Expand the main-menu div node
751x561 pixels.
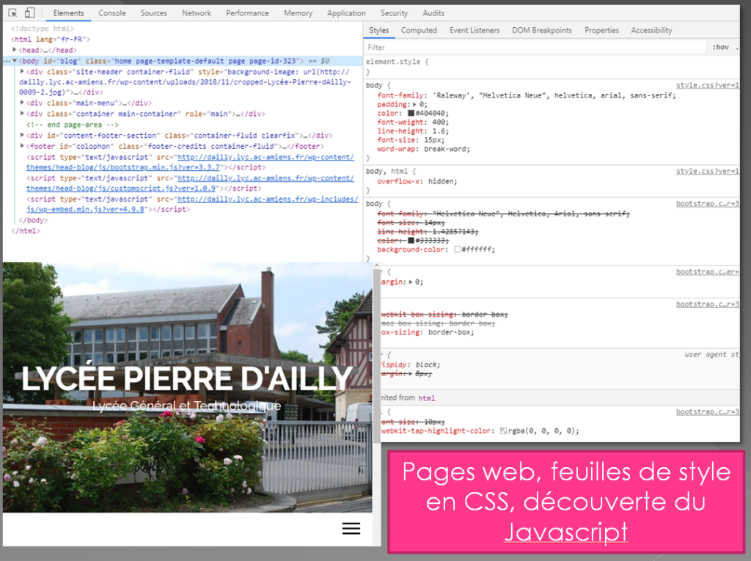(x=22, y=103)
